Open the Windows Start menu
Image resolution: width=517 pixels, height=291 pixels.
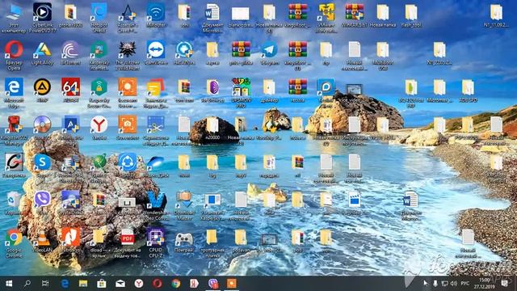coord(9,284)
